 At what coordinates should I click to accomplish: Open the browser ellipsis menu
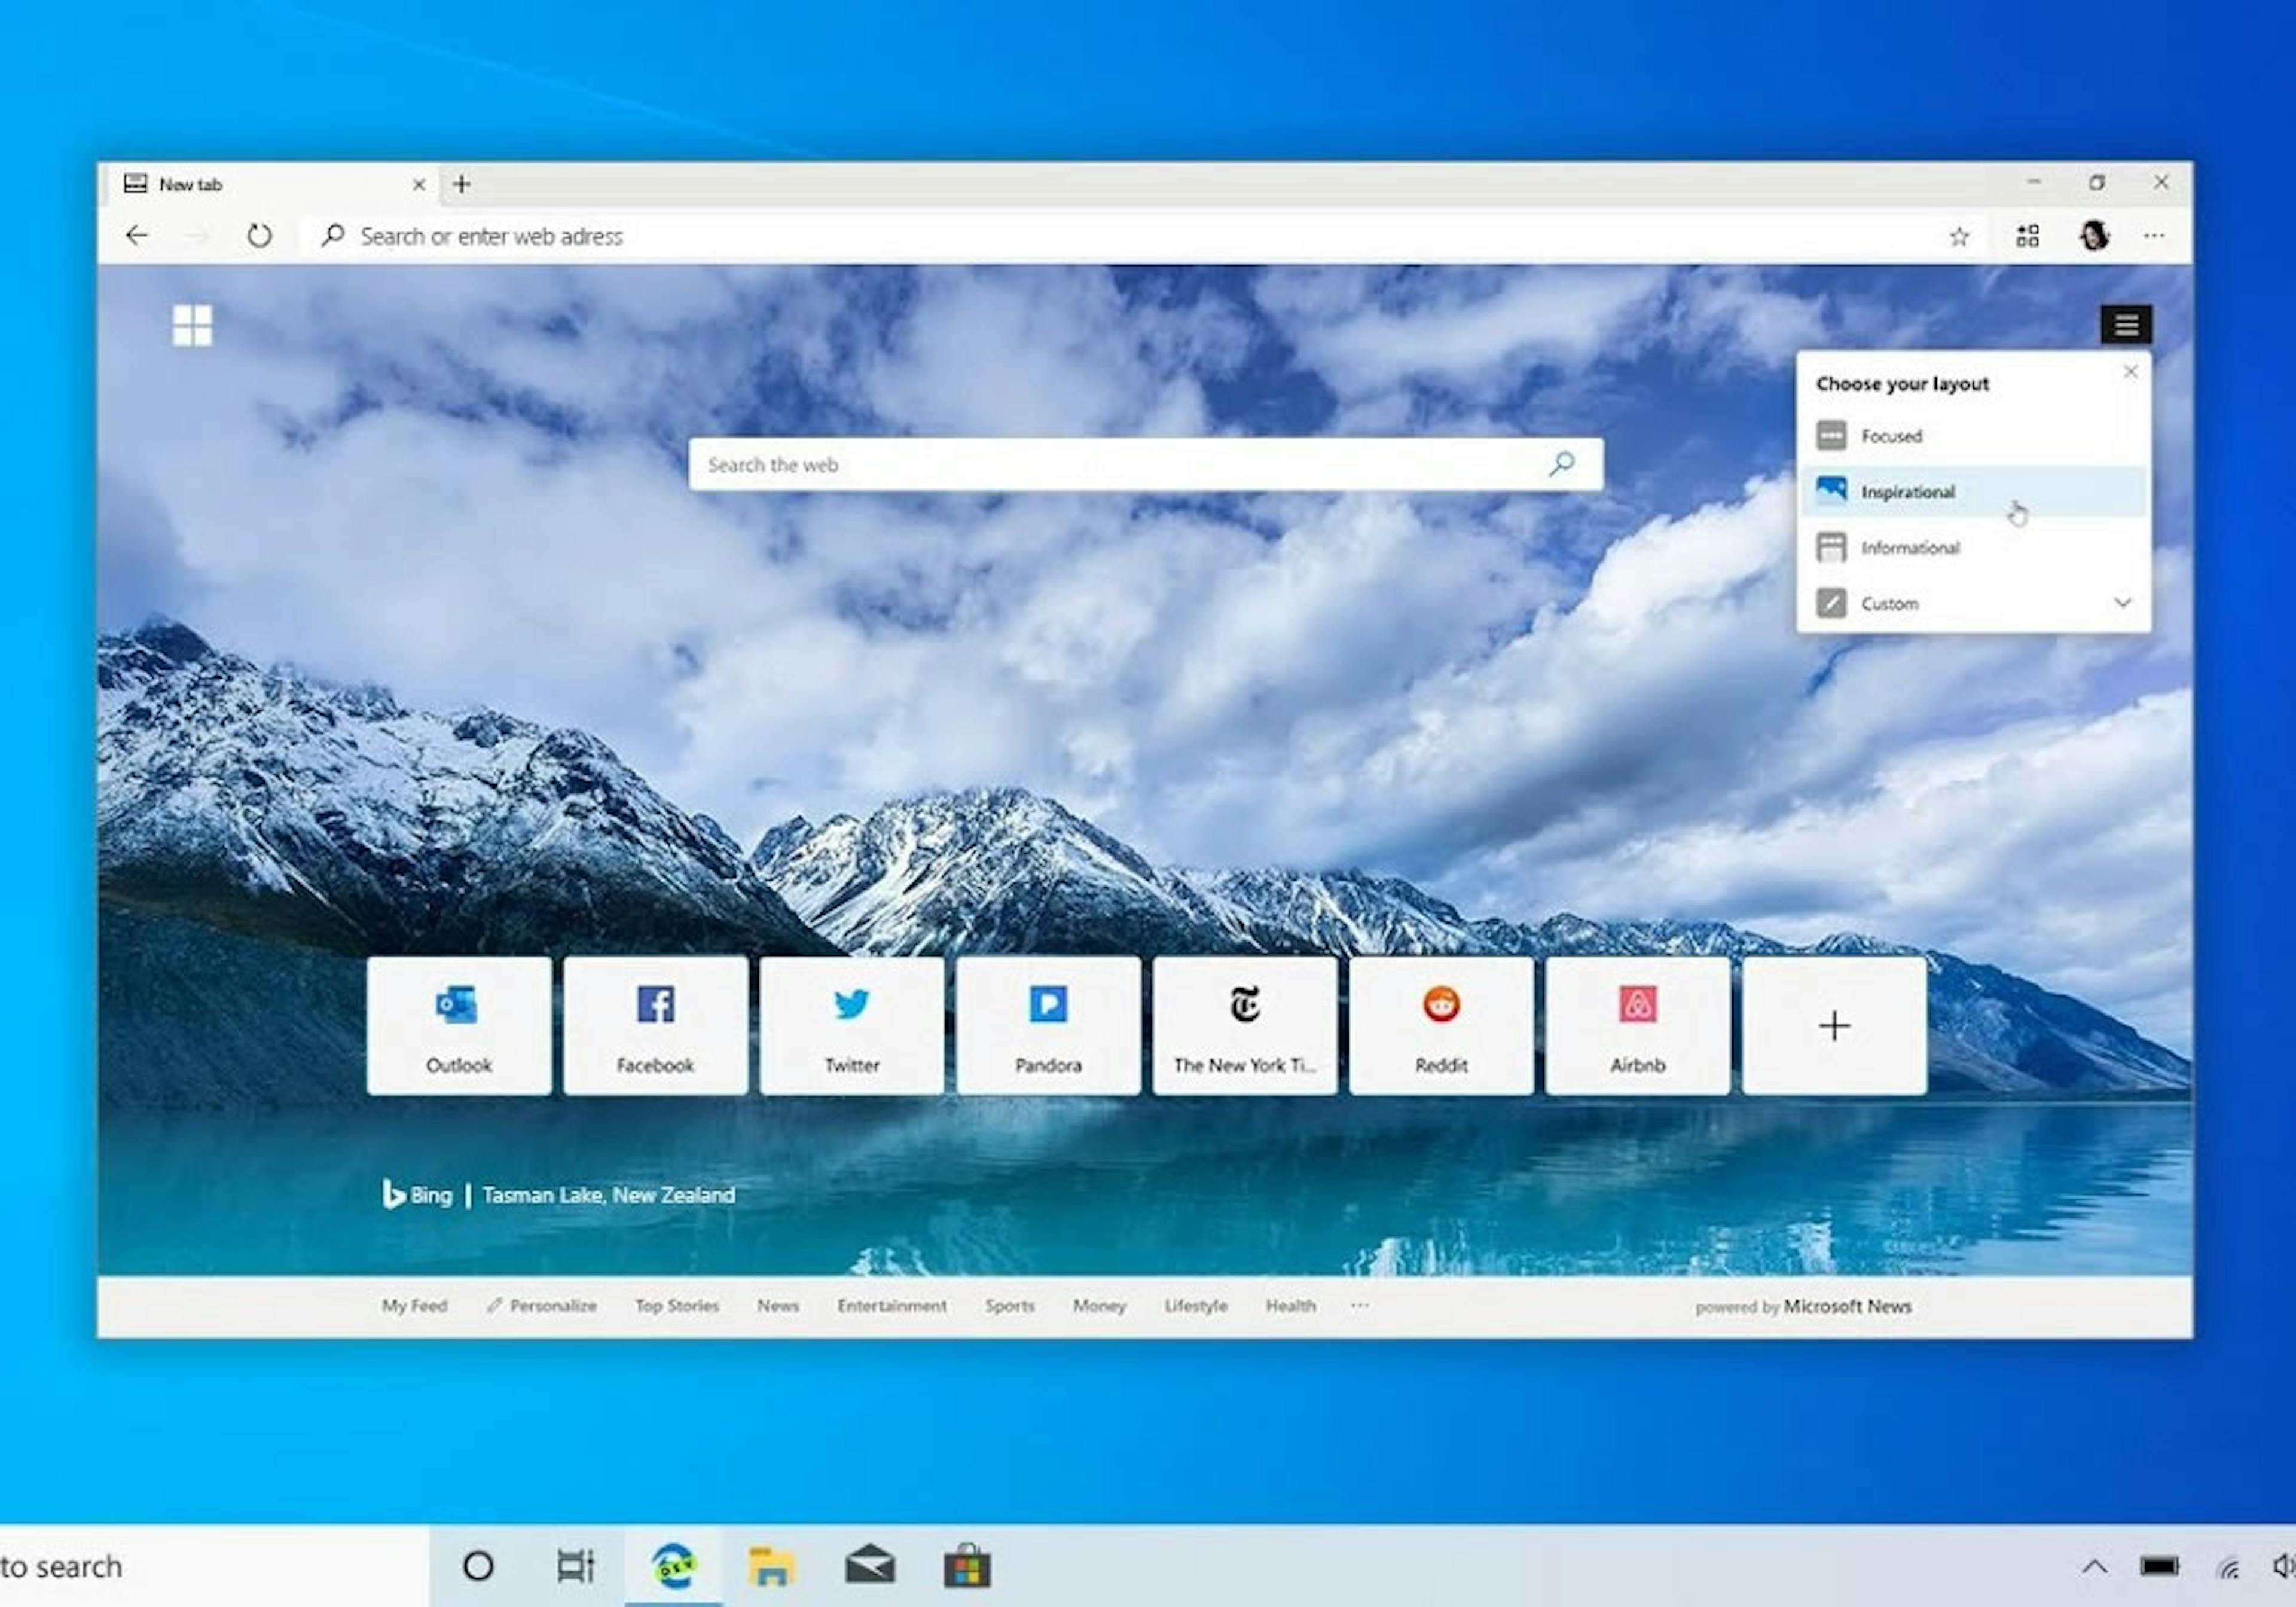[x=2155, y=236]
